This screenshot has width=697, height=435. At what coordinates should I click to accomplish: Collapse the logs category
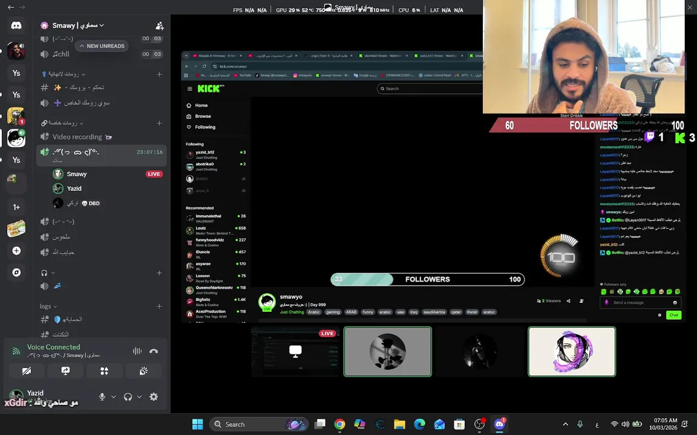pyautogui.click(x=48, y=306)
